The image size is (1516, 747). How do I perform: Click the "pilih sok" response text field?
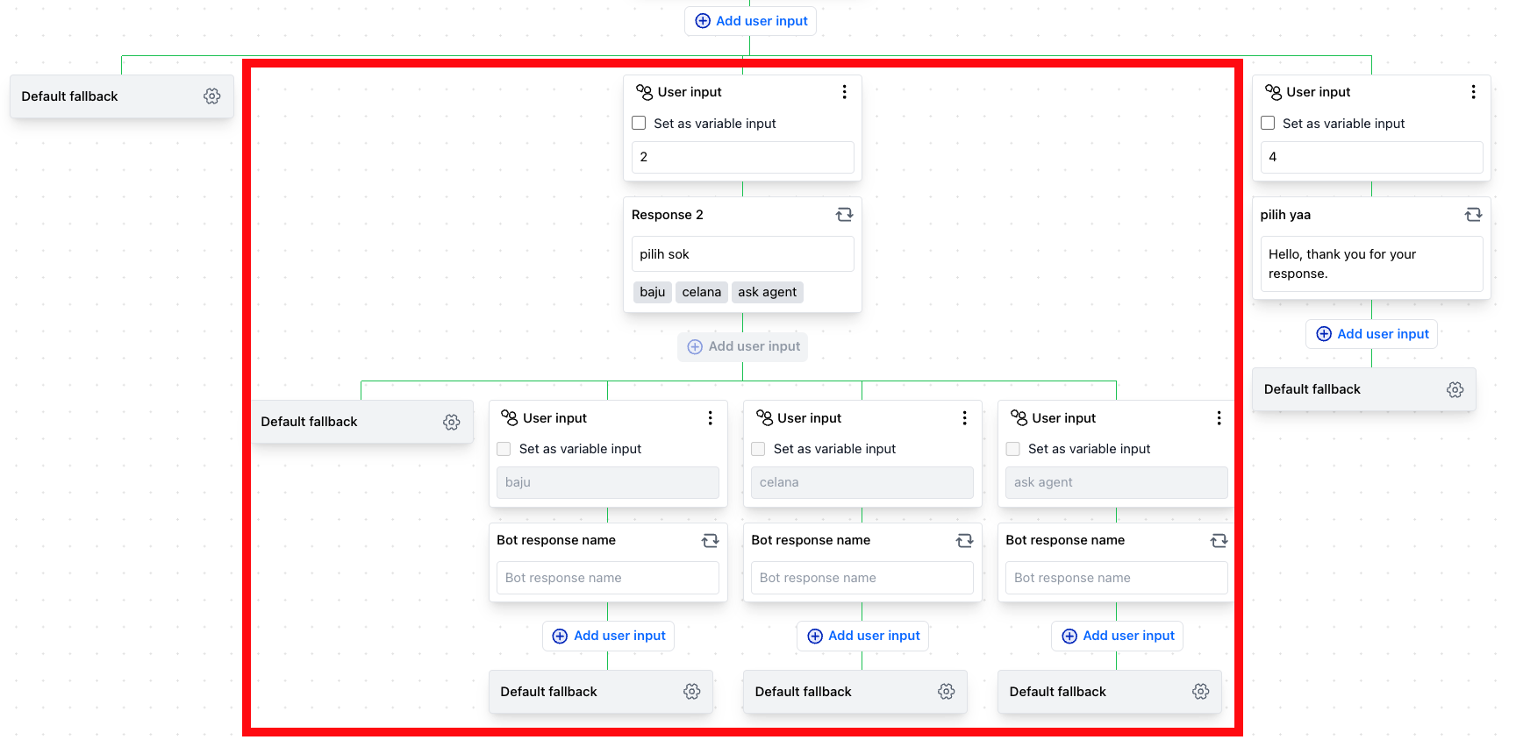742,254
